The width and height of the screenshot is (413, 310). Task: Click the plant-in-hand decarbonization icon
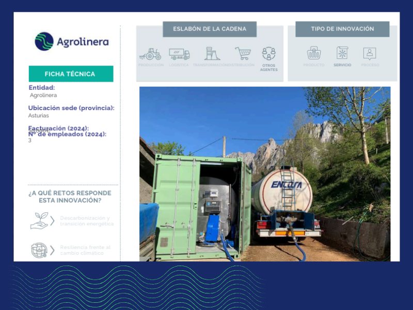(40, 221)
